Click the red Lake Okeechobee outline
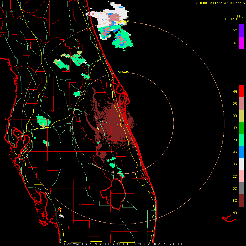This screenshot has height=246, width=246. pos(113,194)
